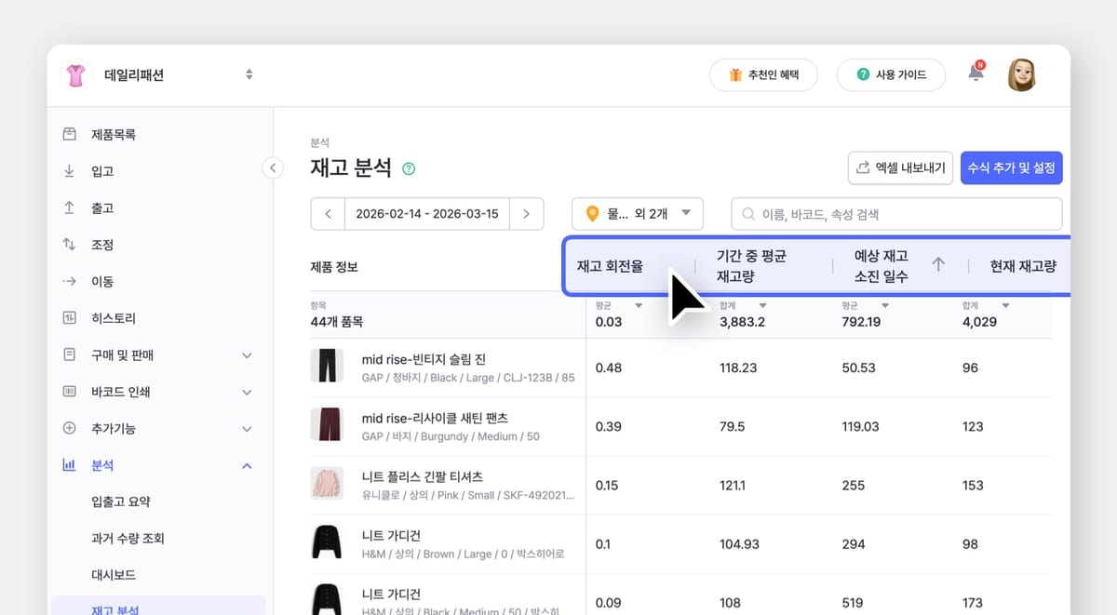Select the 출고 sidebar icon
This screenshot has height=615, width=1117.
[x=68, y=207]
